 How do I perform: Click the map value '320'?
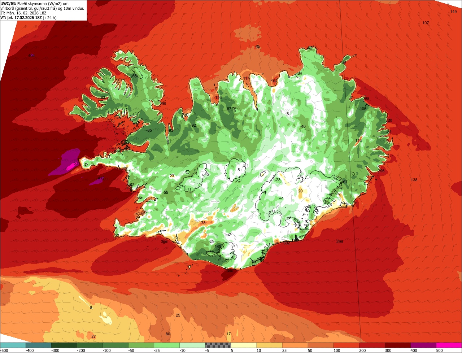pyautogui.click(x=389, y=120)
